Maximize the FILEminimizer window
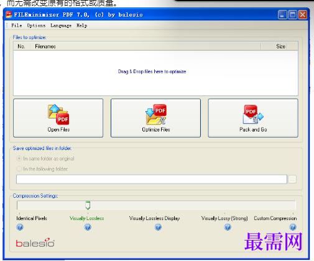The height and width of the screenshot is (261, 314). click(292, 15)
